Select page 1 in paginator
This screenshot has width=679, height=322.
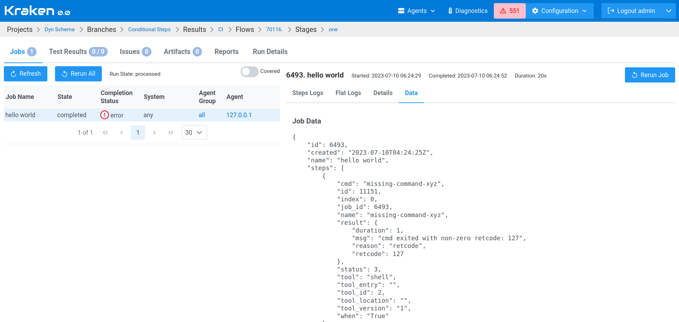click(x=138, y=132)
